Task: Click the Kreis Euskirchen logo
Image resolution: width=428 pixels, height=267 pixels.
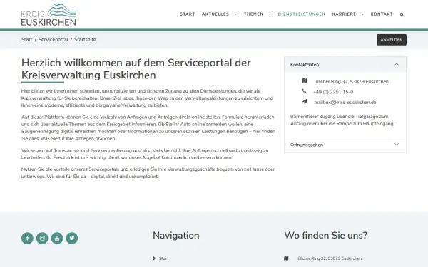Action: (x=49, y=14)
